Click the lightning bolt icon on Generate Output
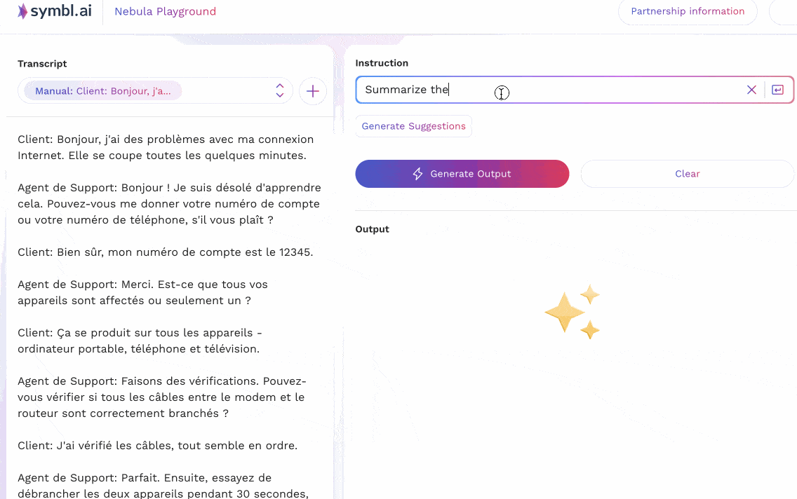 pyautogui.click(x=418, y=174)
